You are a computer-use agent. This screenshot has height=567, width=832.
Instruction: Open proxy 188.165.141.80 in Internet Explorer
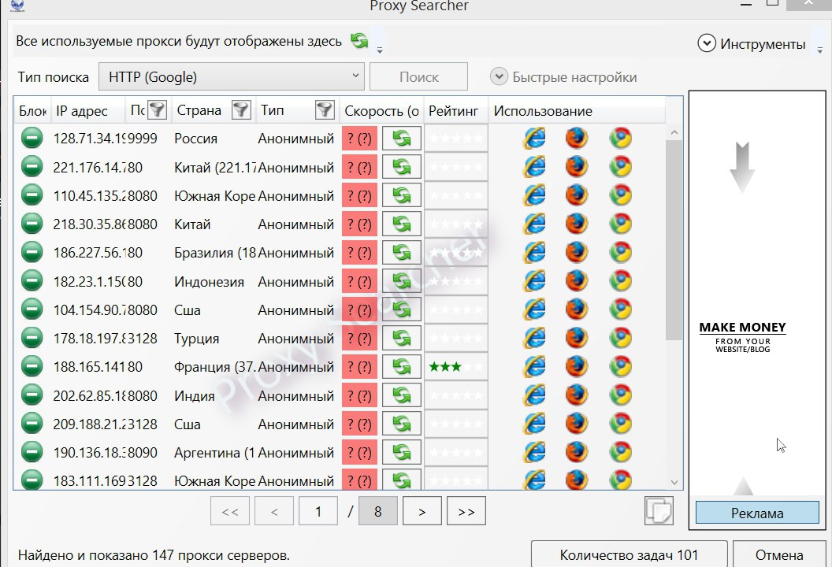point(534,366)
